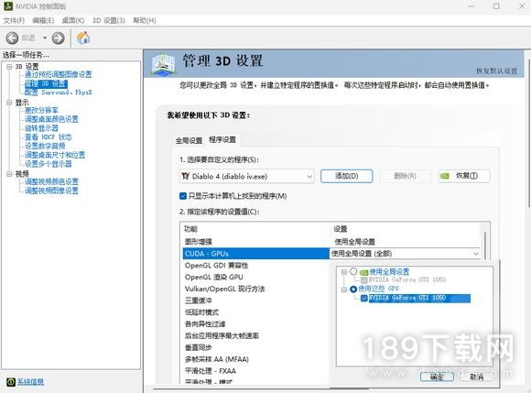Click the NVIDIA Control Panel title icon
This screenshot has width=531, height=393.
point(8,6)
